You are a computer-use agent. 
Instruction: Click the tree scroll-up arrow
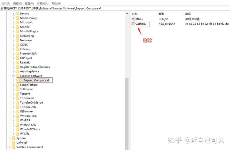(x=127, y=13)
